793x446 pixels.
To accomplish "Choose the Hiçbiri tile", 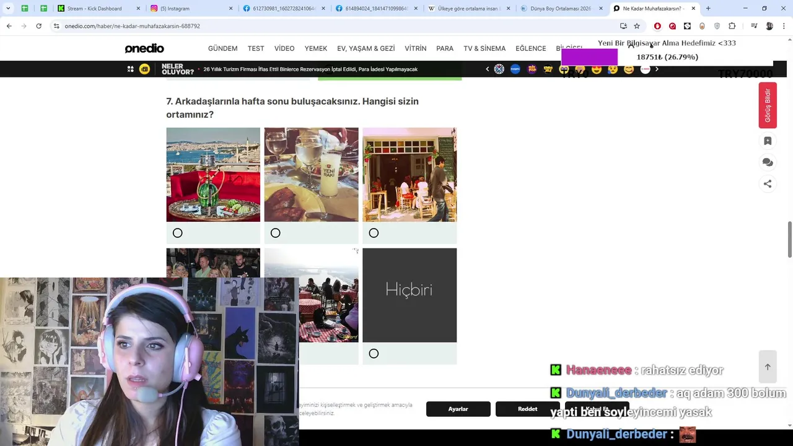I will pos(410,295).
